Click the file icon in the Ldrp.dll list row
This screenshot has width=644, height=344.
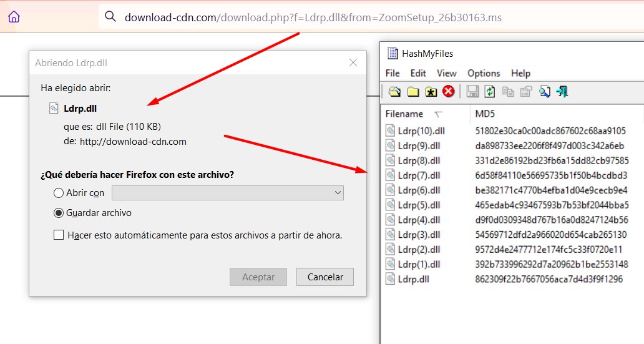tap(390, 278)
